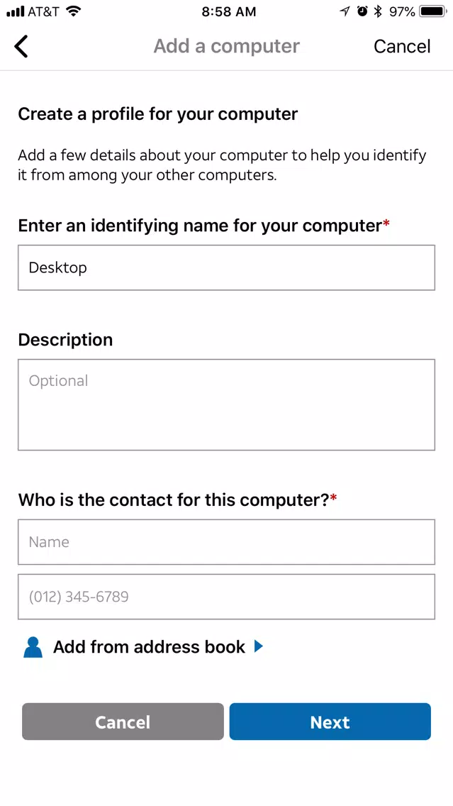Expand the blue arrow beside address book

pos(258,646)
